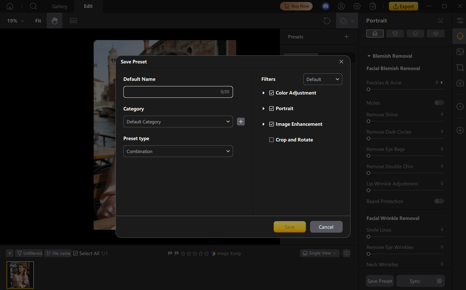Click the Export button

(x=403, y=6)
